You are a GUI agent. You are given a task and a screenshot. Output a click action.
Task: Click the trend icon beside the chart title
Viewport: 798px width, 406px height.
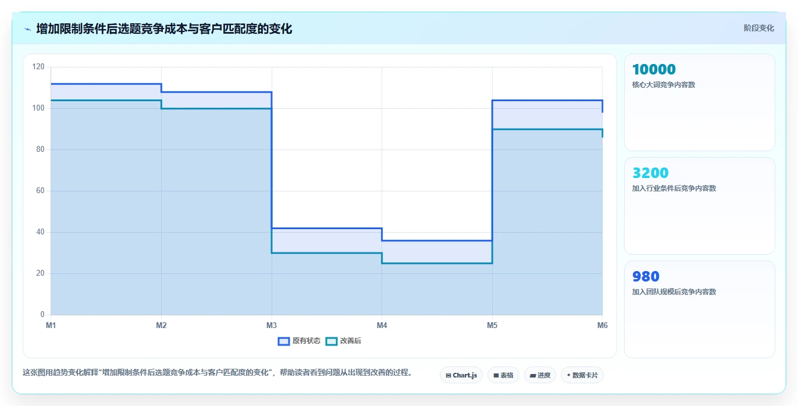tap(27, 29)
